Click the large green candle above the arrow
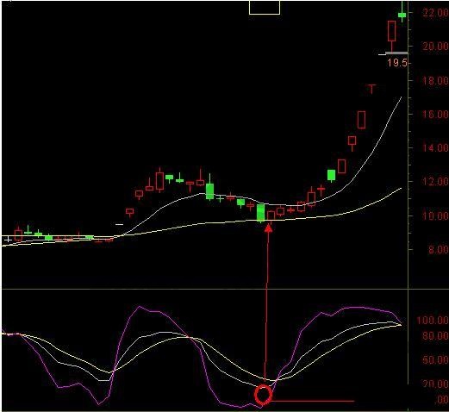The image size is (449, 412). 260,213
